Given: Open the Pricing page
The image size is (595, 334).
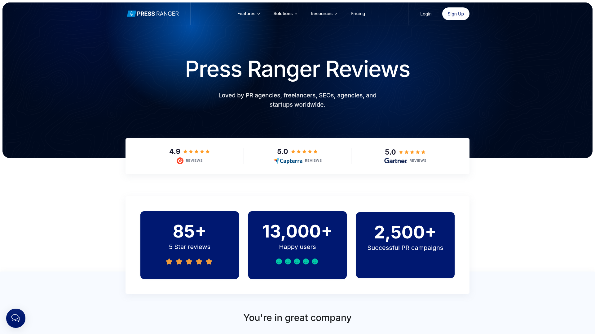Looking at the screenshot, I should [358, 14].
